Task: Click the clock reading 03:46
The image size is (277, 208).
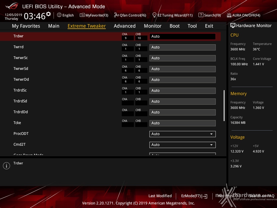Action: pyautogui.click(x=35, y=16)
